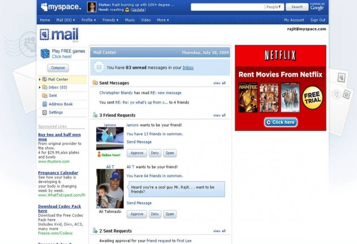The height and width of the screenshot is (244, 357).
Task: Click the MySpace Mail logo
Action: point(59,35)
